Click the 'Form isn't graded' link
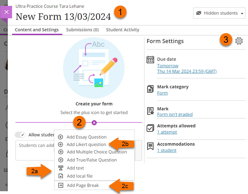Image resolution: width=248 pixels, height=194 pixels. point(175,114)
